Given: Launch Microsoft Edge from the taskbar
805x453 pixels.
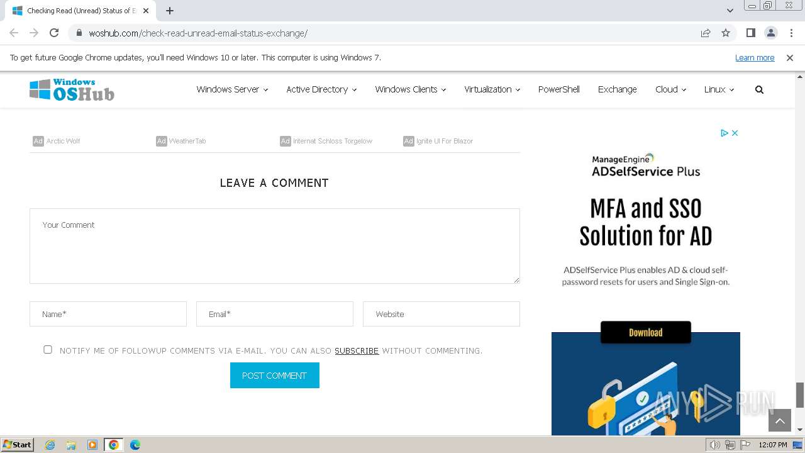Looking at the screenshot, I should (x=135, y=445).
